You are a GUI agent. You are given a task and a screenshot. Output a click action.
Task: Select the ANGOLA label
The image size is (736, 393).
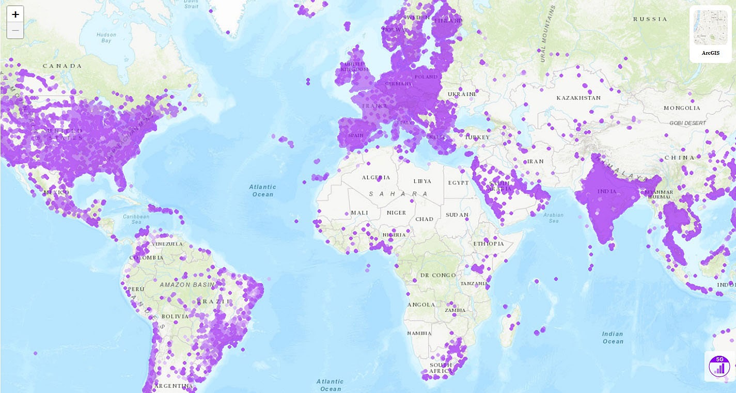pyautogui.click(x=421, y=305)
